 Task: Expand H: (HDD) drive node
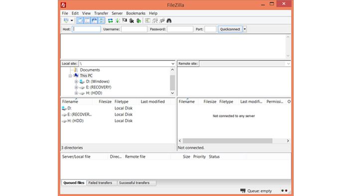coord(76,93)
